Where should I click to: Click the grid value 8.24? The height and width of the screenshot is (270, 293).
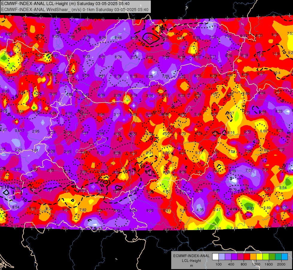pos(103,37)
